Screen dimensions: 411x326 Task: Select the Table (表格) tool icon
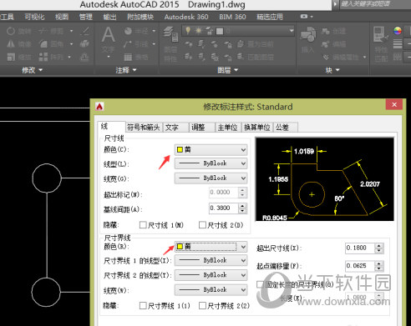tap(128, 57)
